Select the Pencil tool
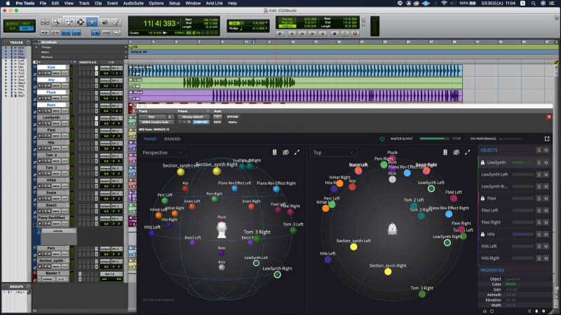This screenshot has width=561, height=315. pyautogui.click(x=116, y=22)
